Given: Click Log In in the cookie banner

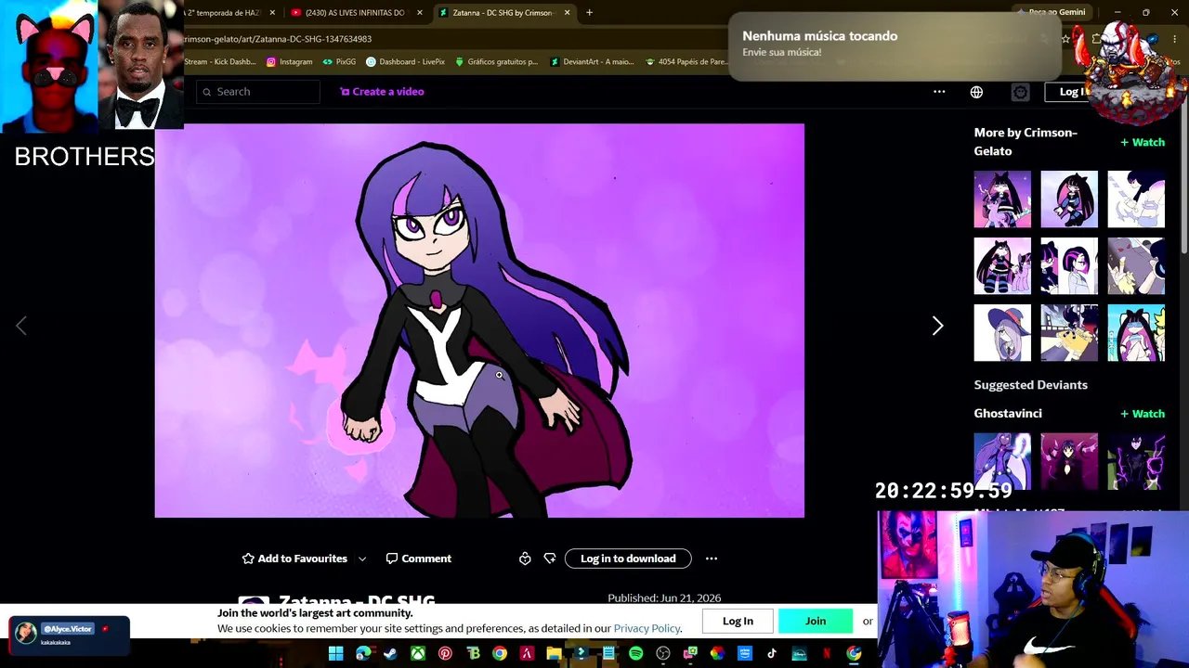Looking at the screenshot, I should [738, 621].
